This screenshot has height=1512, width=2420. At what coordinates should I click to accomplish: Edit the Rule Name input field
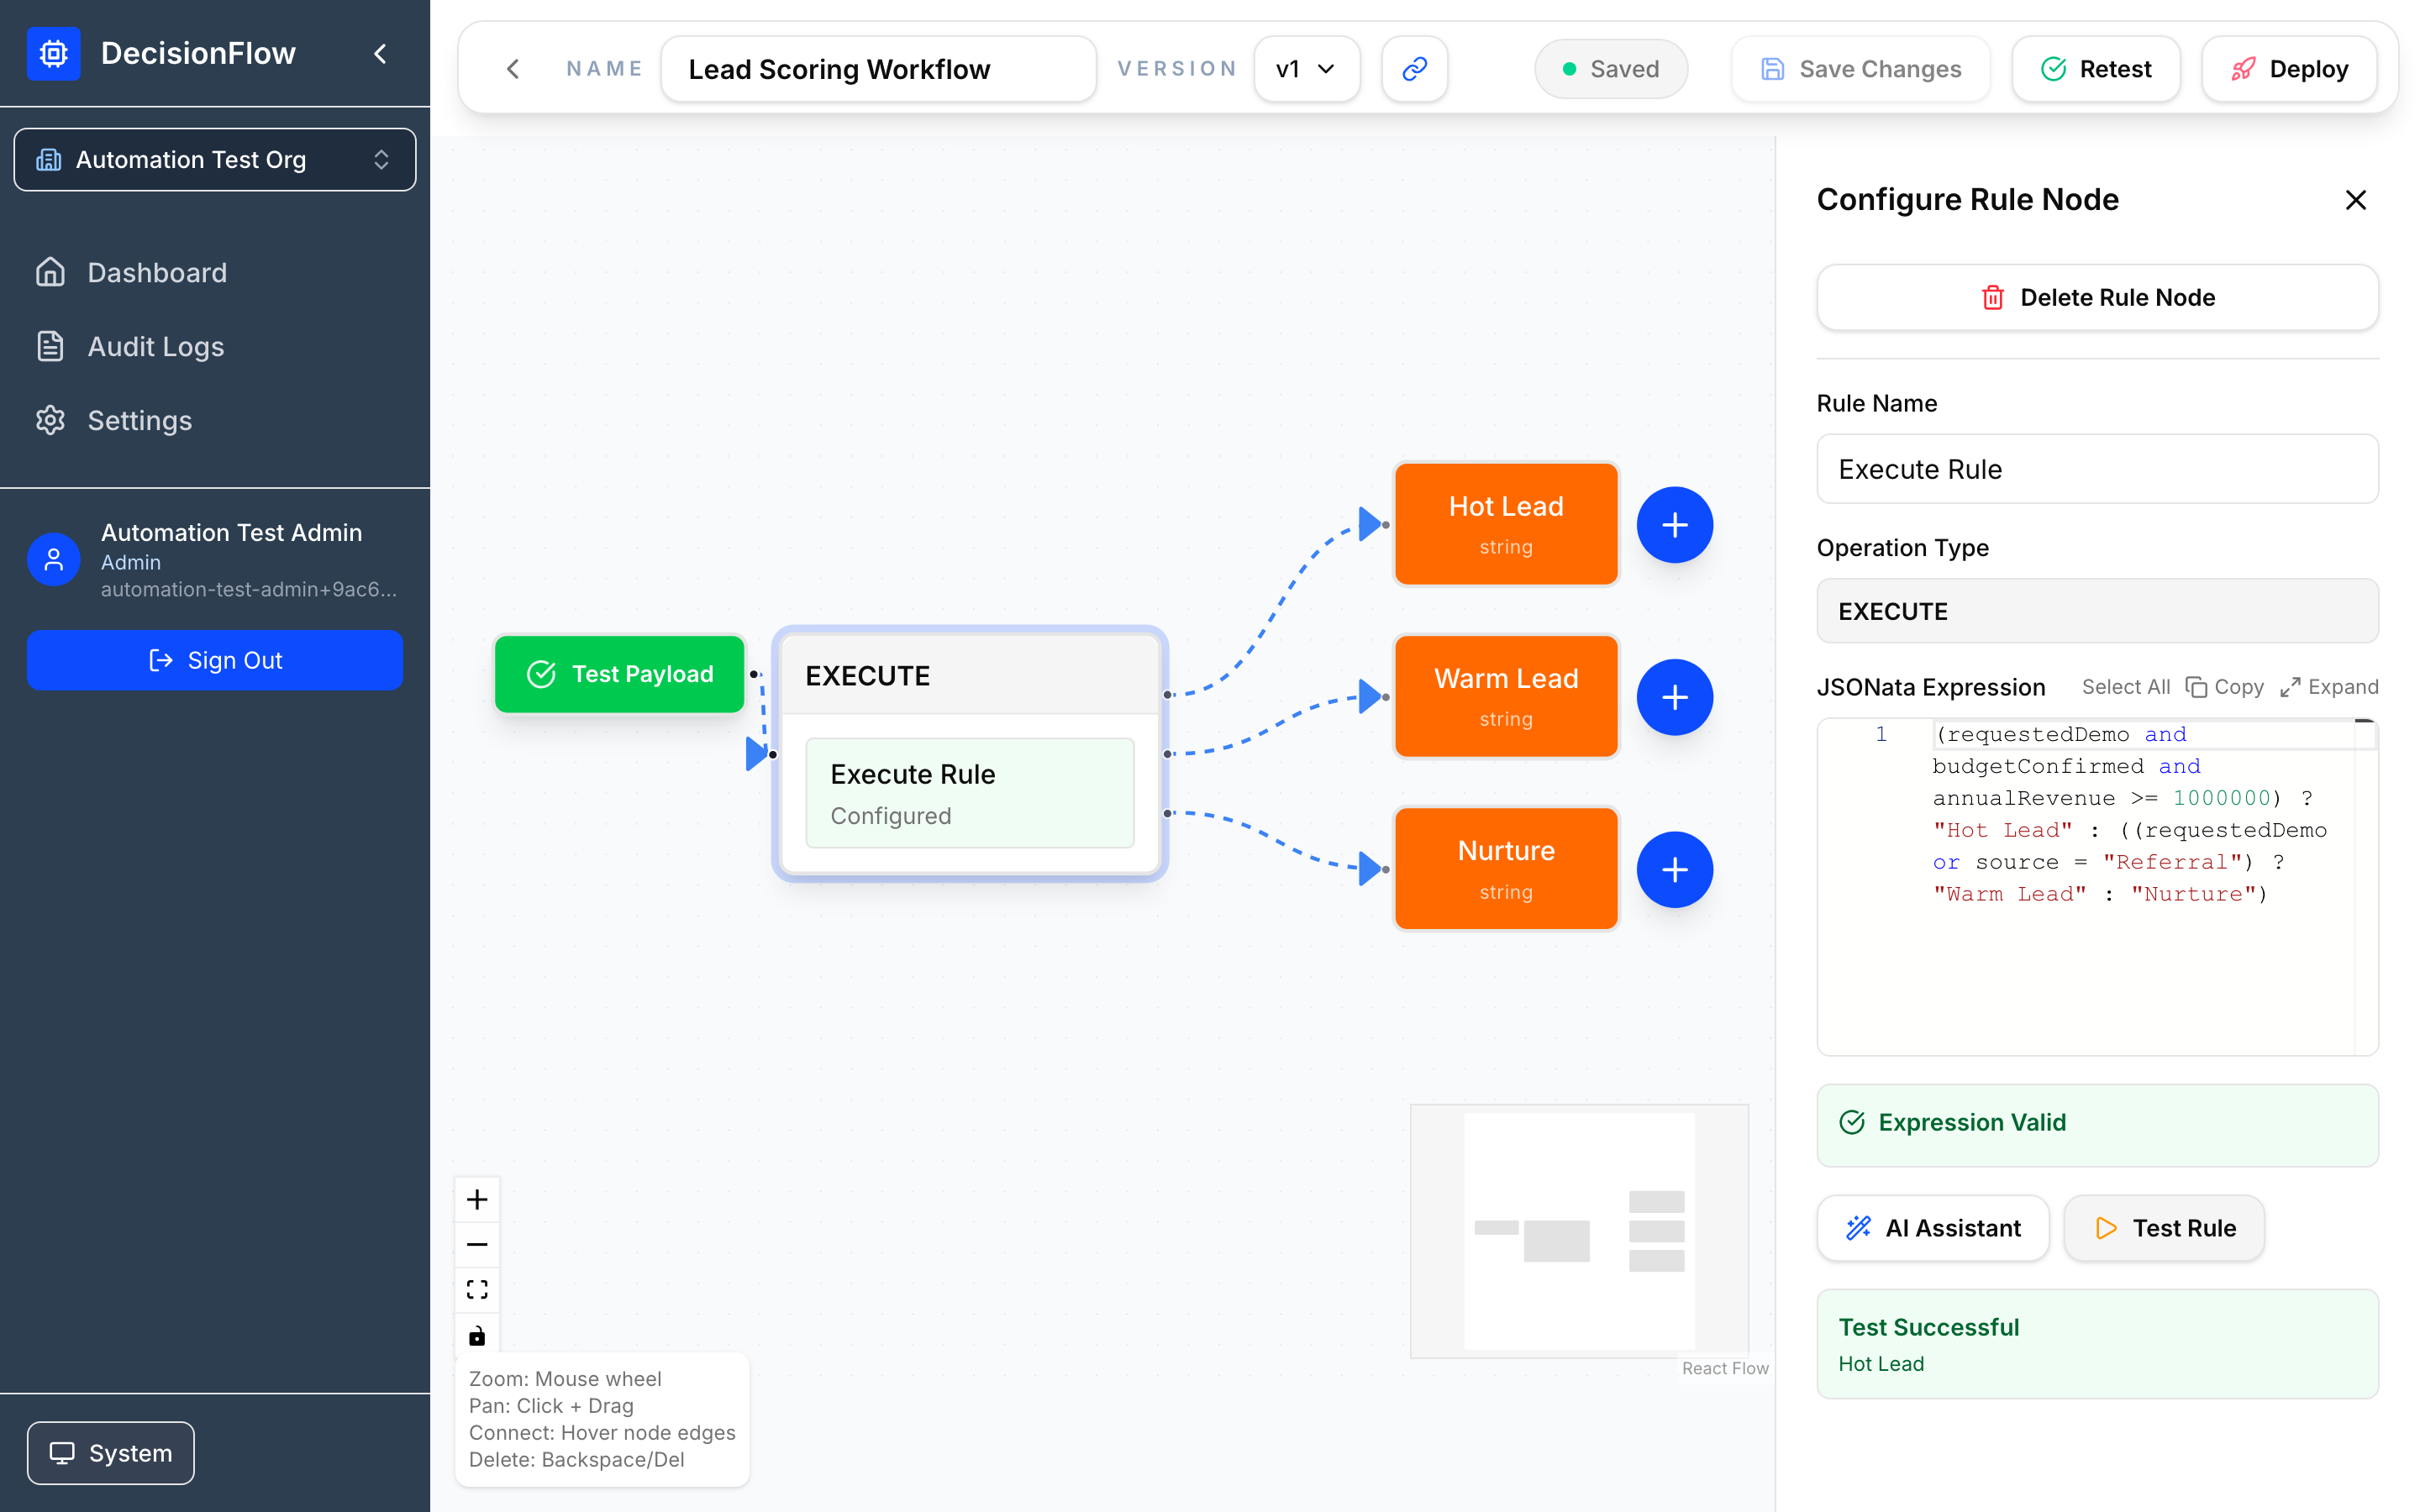pos(2097,469)
